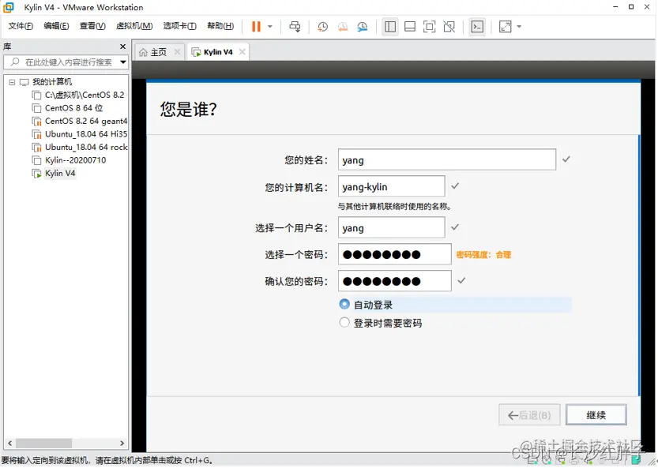This screenshot has height=468, width=658.
Task: Collapse the 我的计算机 tree node
Action: tap(13, 80)
